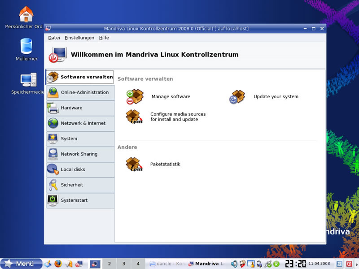Click the Online-Administration globe icon
The width and height of the screenshot is (359, 269).
coord(53,92)
